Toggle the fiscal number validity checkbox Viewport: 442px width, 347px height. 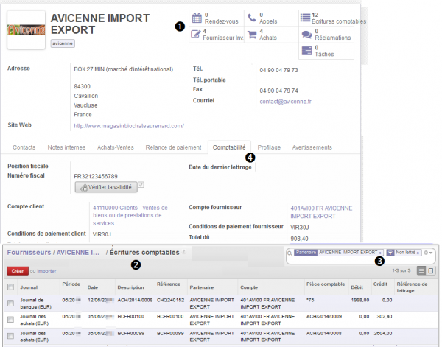(141, 185)
